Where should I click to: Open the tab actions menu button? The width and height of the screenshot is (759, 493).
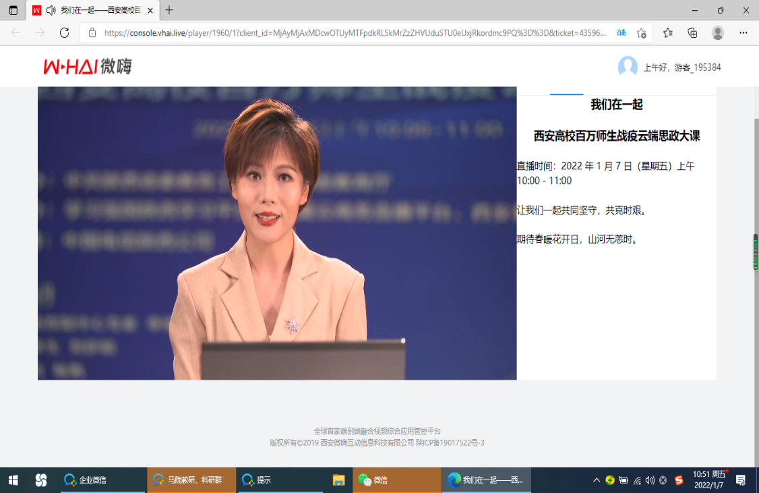(x=13, y=10)
